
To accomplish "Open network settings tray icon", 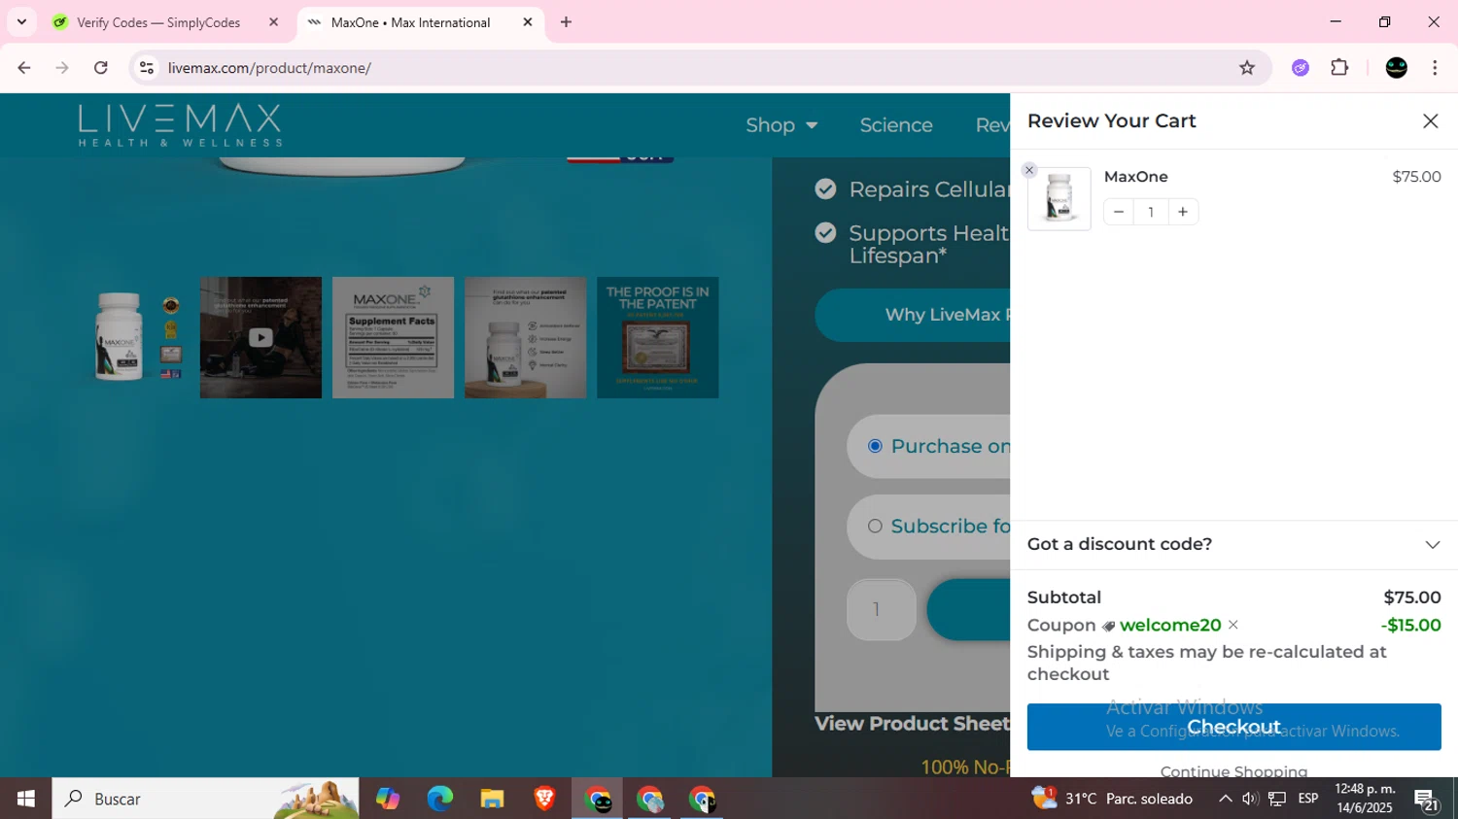I will (x=1277, y=799).
